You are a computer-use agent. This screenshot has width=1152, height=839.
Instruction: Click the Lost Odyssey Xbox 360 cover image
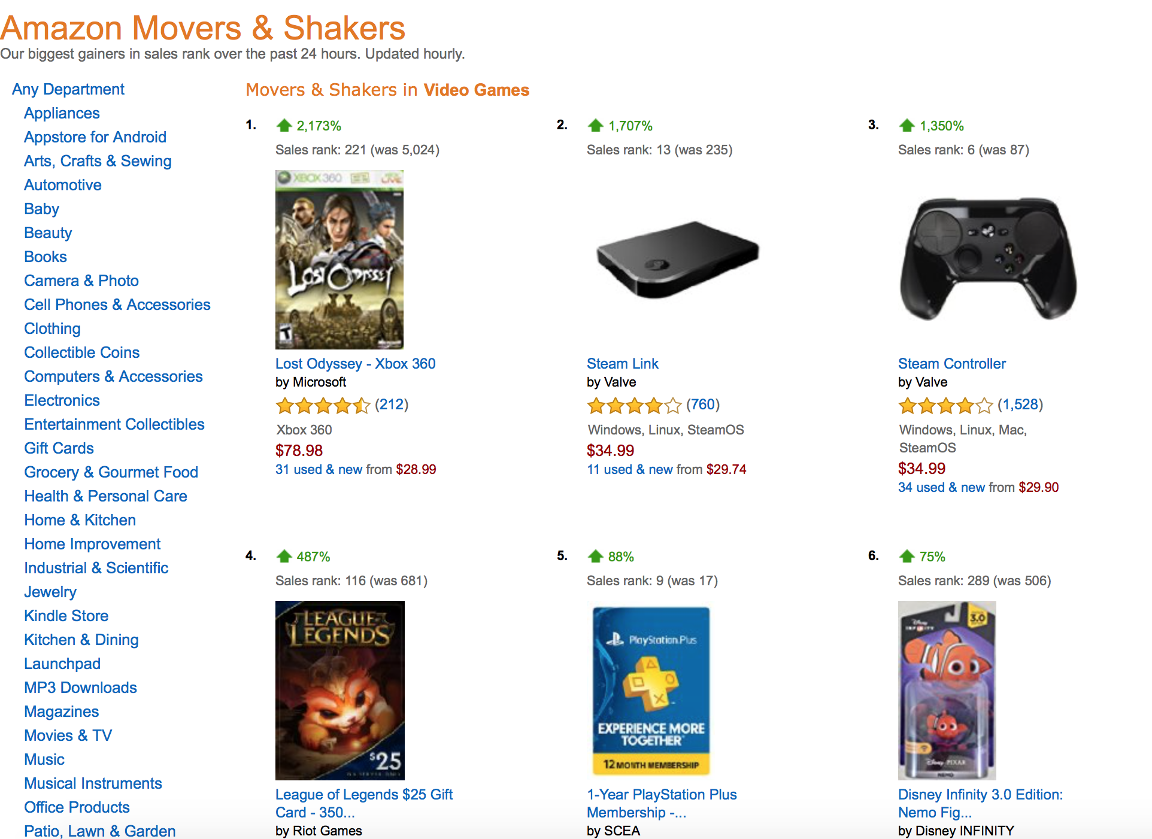coord(339,259)
